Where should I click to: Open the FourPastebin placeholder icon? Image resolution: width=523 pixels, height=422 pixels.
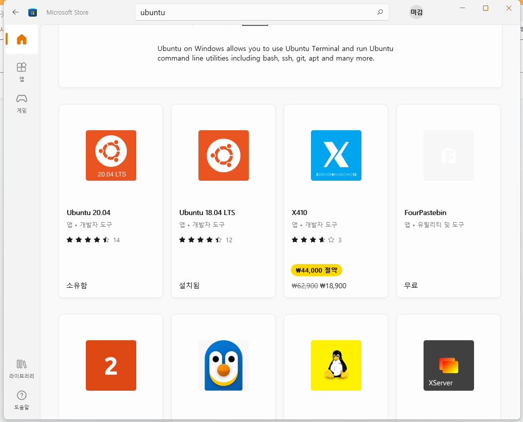449,155
